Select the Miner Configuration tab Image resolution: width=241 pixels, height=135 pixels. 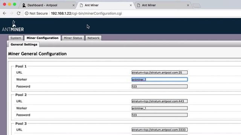tap(43, 38)
